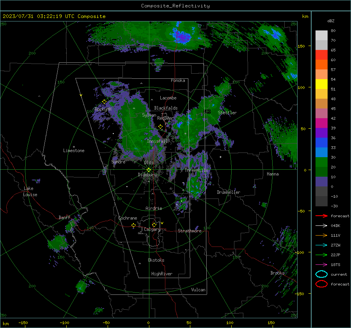Viewport: 351px width, 328px height.
Task: Click the magenta 18TS arrow icon
Action: 321,265
